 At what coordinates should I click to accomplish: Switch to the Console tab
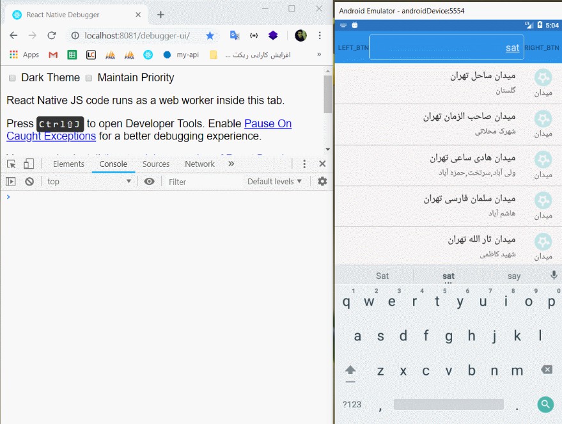pos(113,164)
